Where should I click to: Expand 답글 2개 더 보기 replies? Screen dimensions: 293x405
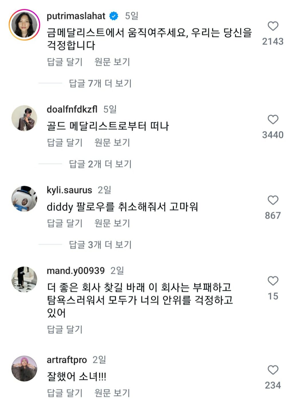click(100, 164)
